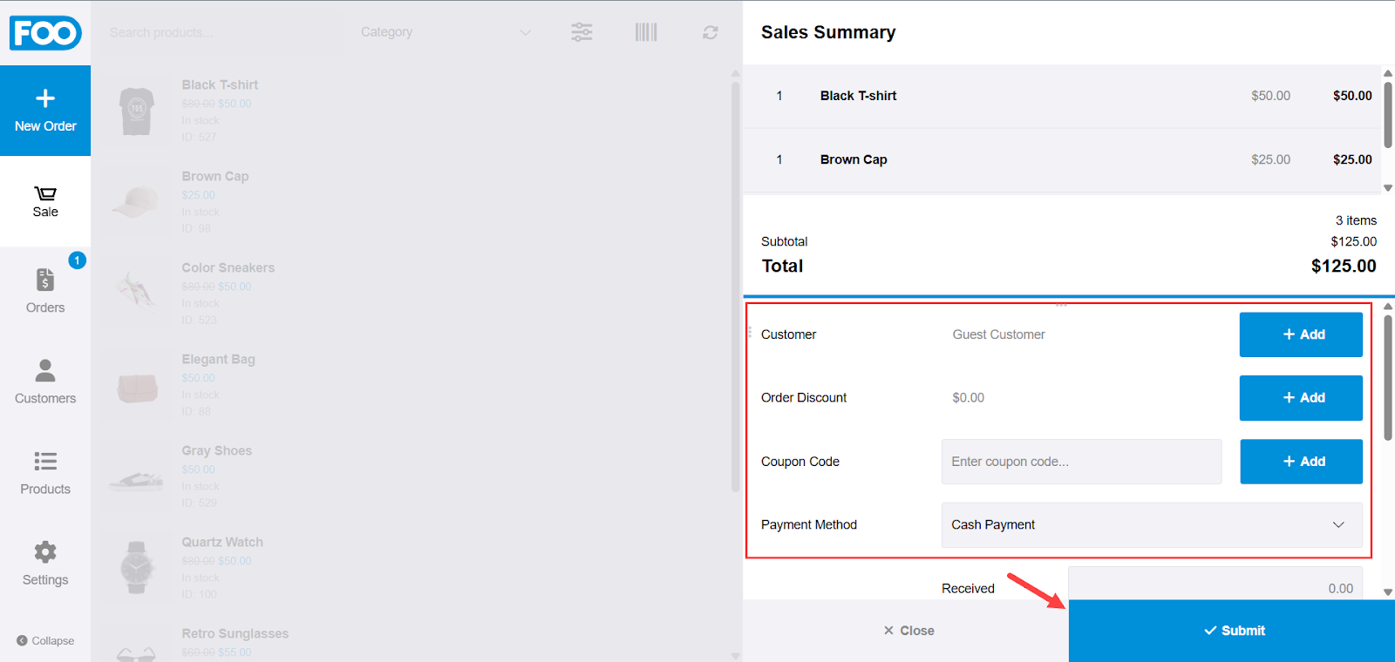Click the coupon code input field

1081,462
